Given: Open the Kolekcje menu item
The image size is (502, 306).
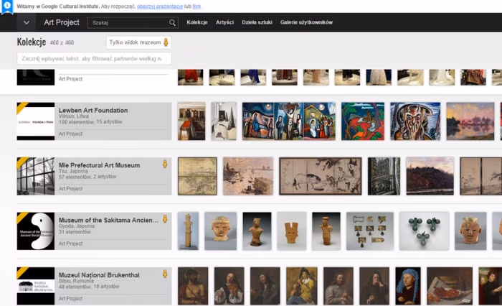Looking at the screenshot, I should pos(197,22).
